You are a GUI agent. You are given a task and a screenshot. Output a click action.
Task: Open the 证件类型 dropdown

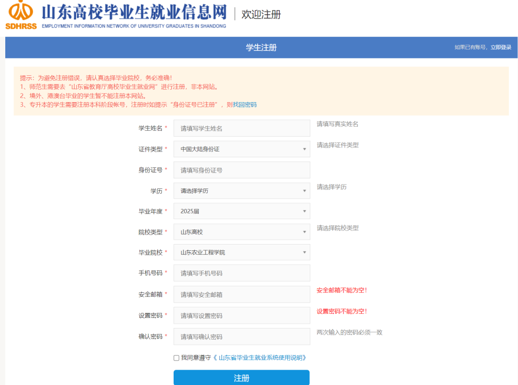[x=242, y=149]
